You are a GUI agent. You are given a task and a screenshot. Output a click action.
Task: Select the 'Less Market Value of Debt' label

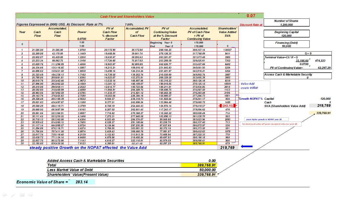tap(70, 170)
